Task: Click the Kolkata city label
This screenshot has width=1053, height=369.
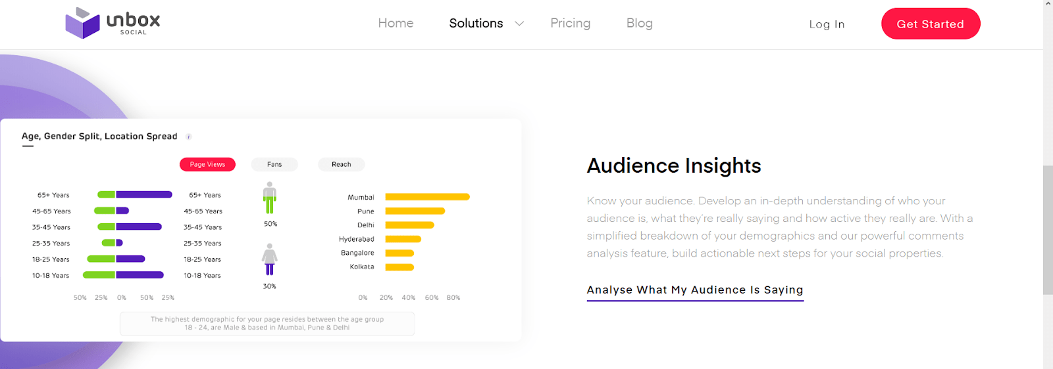Action: pos(362,267)
